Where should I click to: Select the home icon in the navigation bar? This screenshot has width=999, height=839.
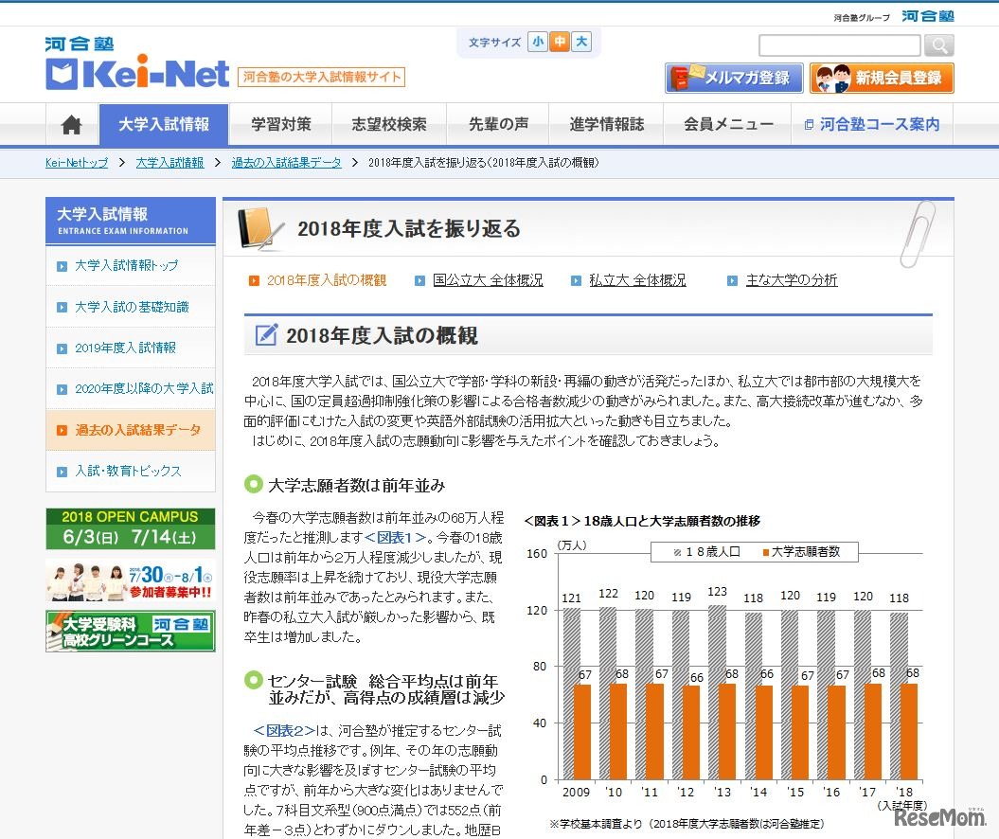coord(71,124)
